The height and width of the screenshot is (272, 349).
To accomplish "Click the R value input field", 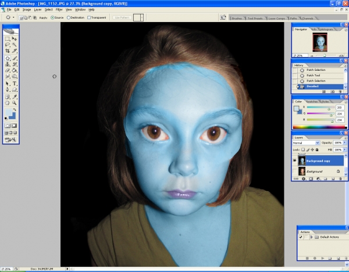I will 340,108.
